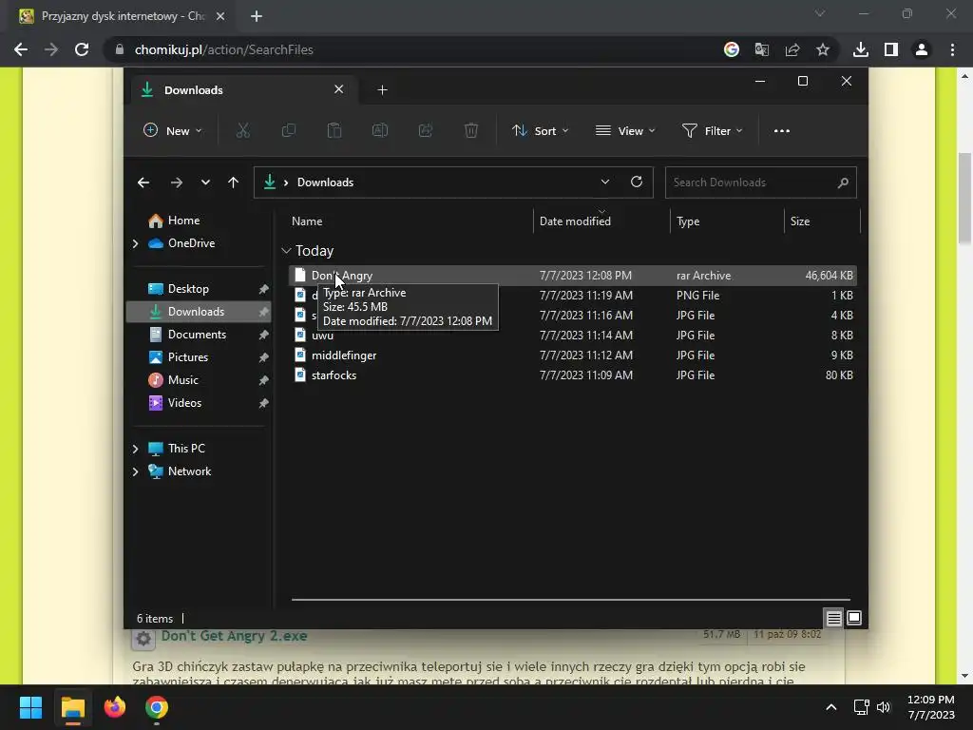
Task: Open the Filter dropdown
Action: click(713, 131)
